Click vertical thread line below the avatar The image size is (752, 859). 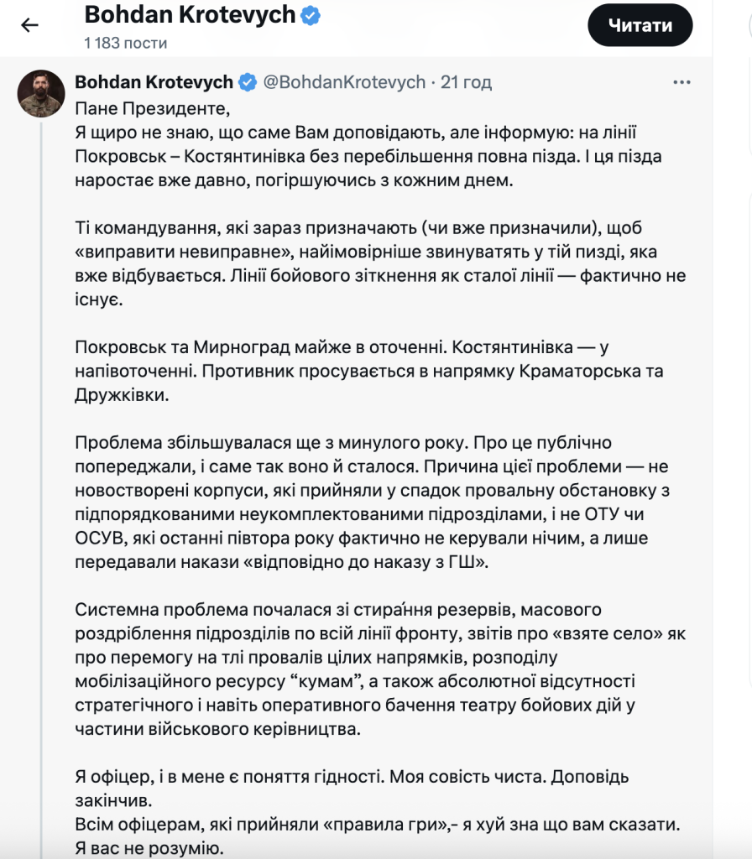[41, 487]
